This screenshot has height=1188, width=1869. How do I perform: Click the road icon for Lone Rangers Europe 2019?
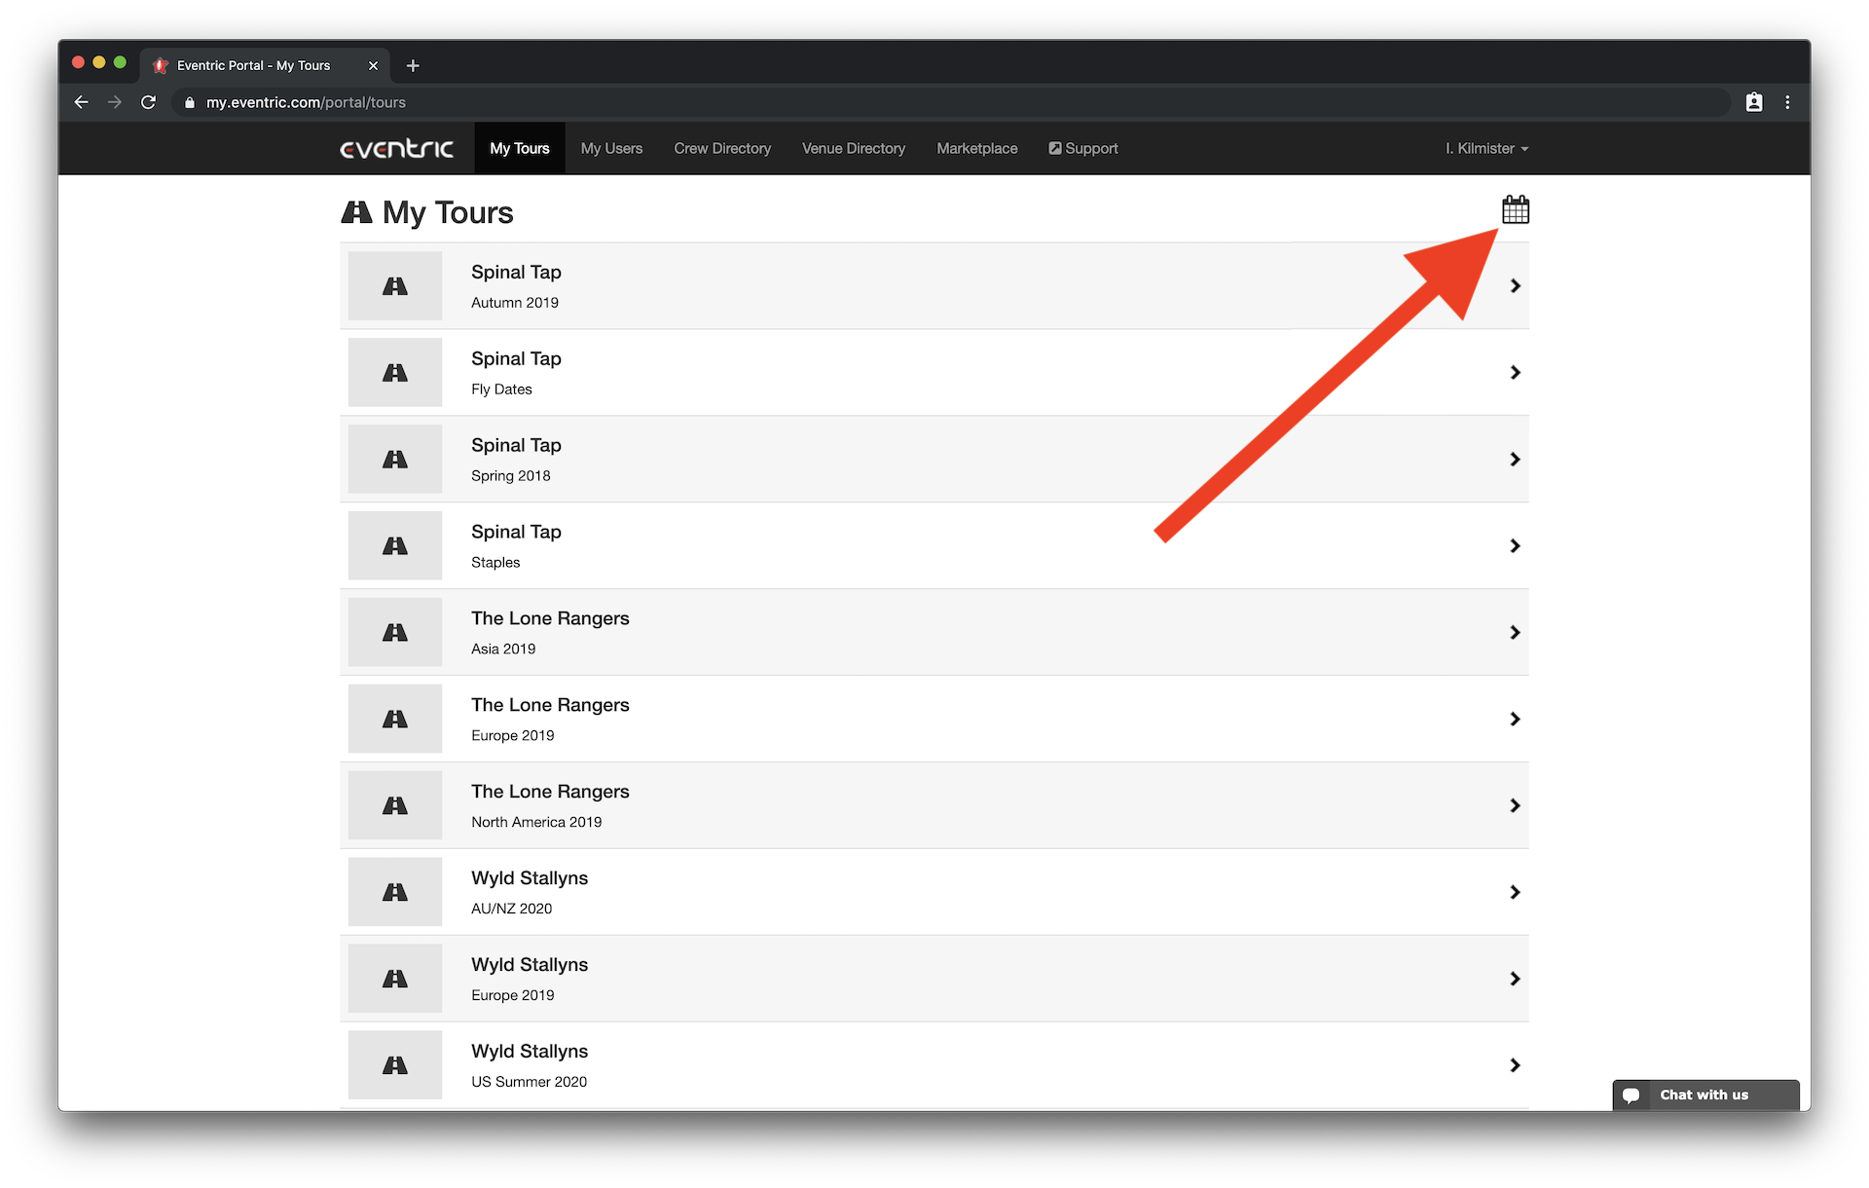[x=395, y=720]
